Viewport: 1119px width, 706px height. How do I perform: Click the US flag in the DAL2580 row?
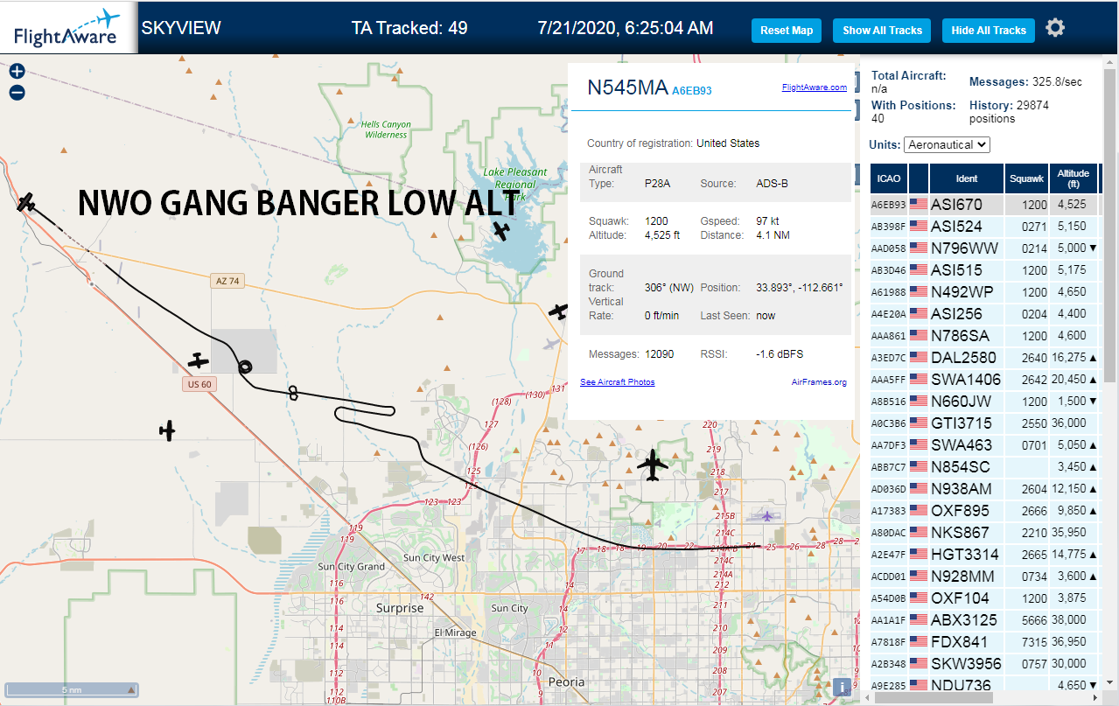click(919, 358)
